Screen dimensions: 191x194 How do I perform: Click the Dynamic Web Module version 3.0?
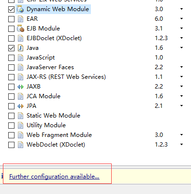(x=159, y=9)
